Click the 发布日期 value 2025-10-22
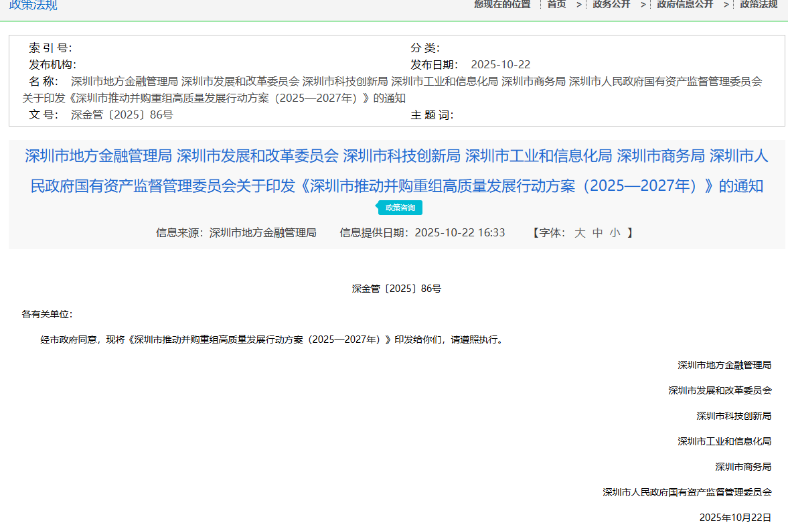The image size is (788, 531). (500, 65)
